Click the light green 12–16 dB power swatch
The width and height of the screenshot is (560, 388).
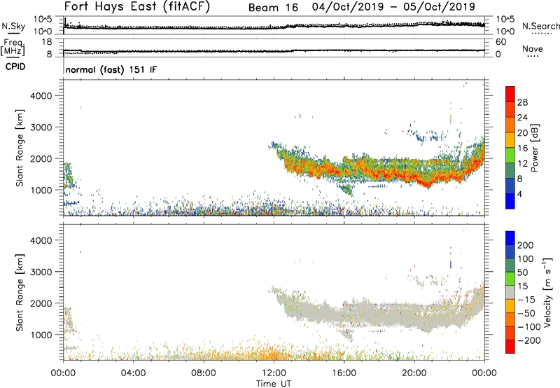(510, 155)
